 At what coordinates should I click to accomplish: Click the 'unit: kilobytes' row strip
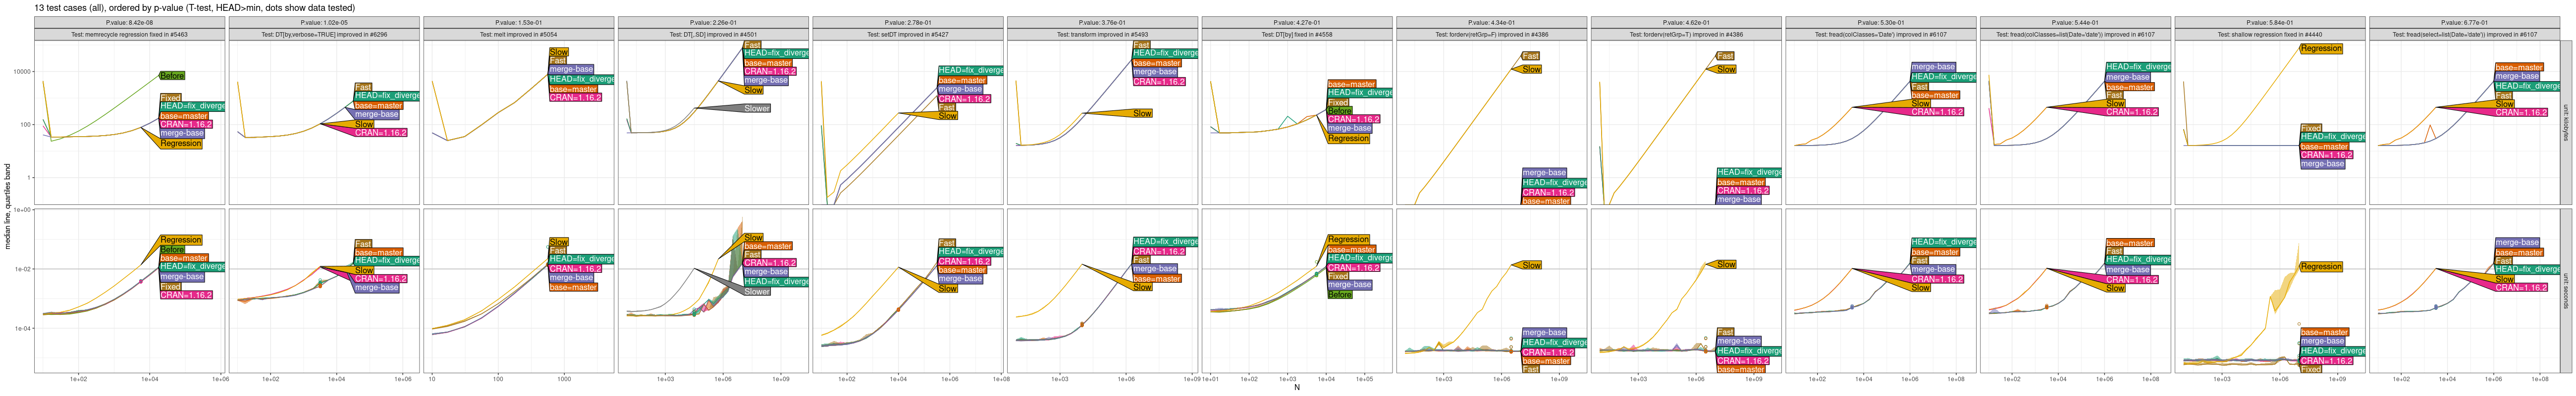coord(2566,122)
